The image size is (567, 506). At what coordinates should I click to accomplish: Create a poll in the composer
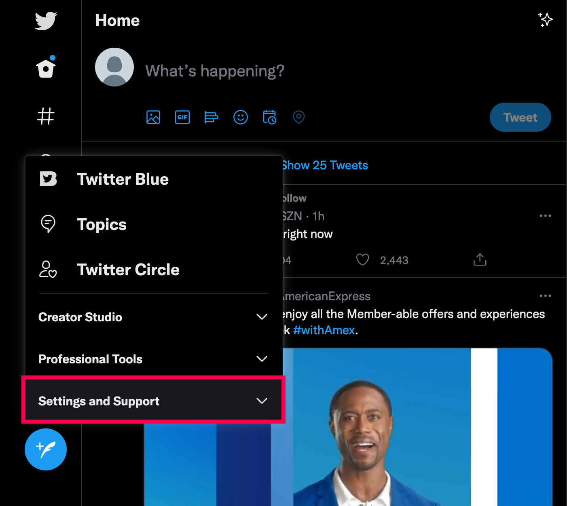point(211,117)
